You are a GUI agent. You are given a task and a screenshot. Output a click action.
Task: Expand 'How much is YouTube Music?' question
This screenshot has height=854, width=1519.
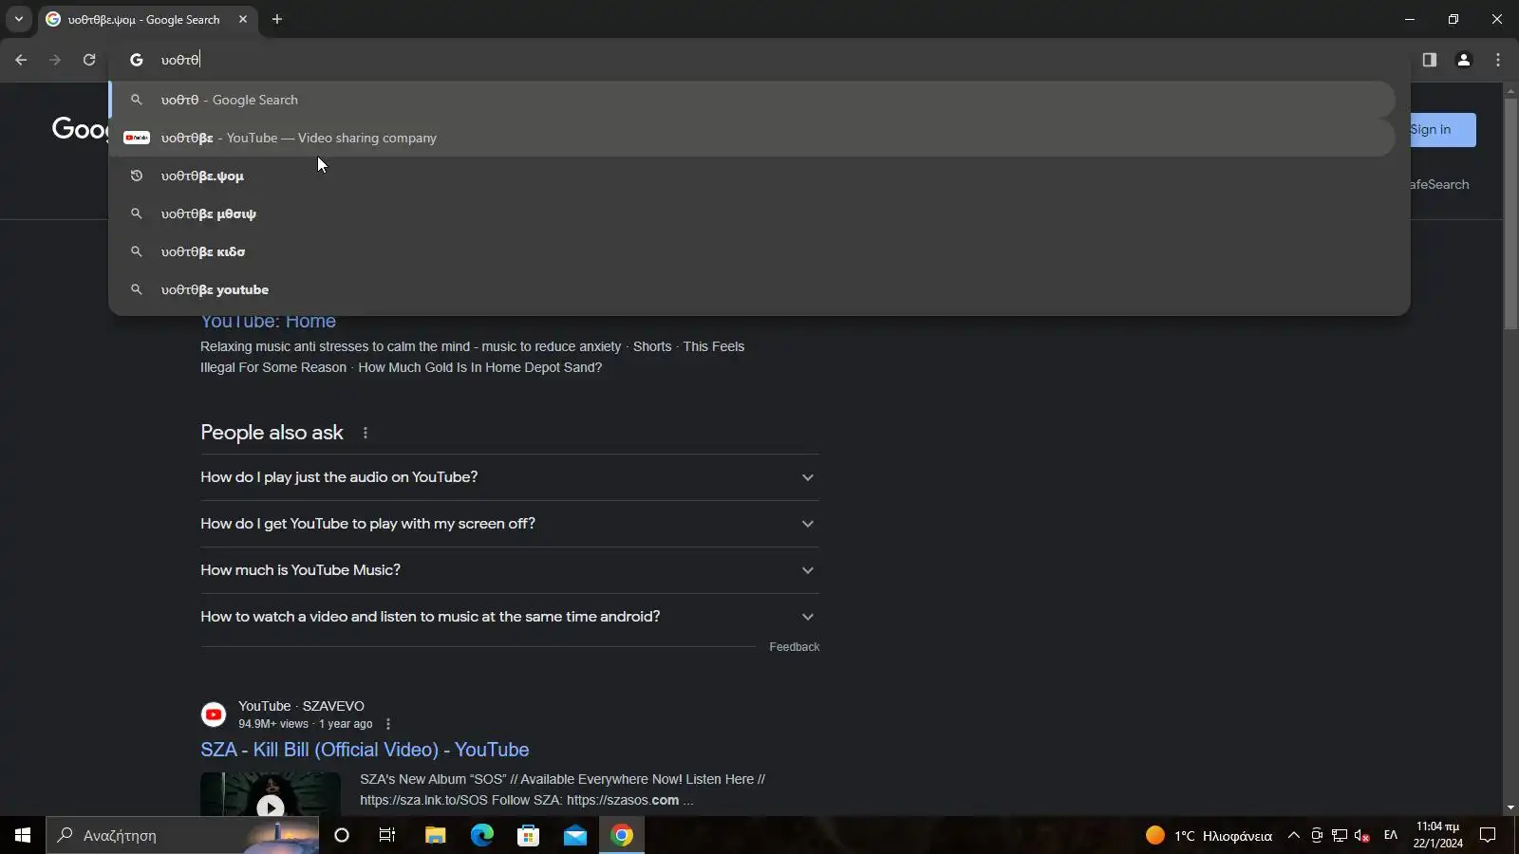509,570
